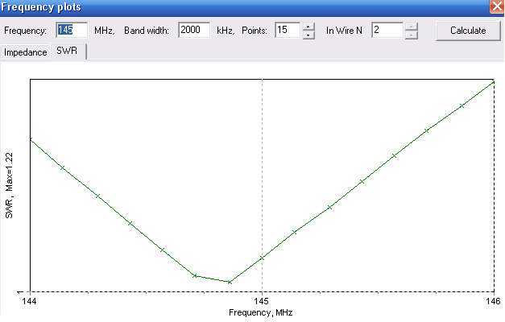Click the lowest SWR data point on curve

pyautogui.click(x=230, y=282)
